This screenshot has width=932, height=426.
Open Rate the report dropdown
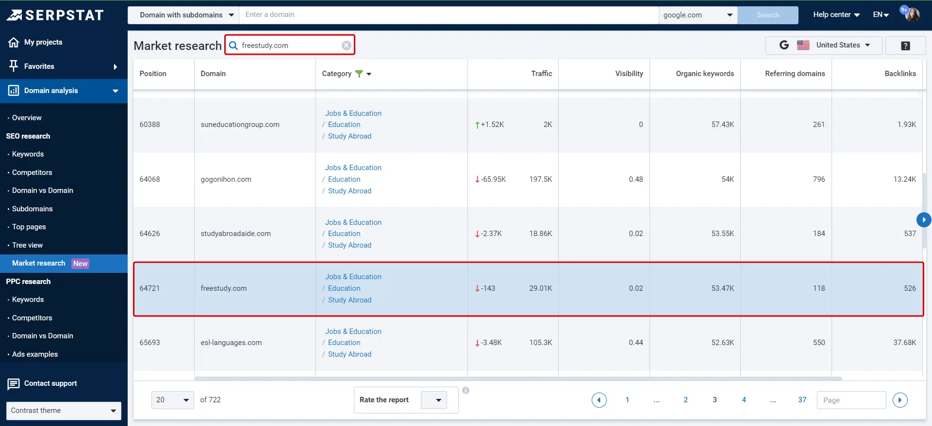[434, 400]
